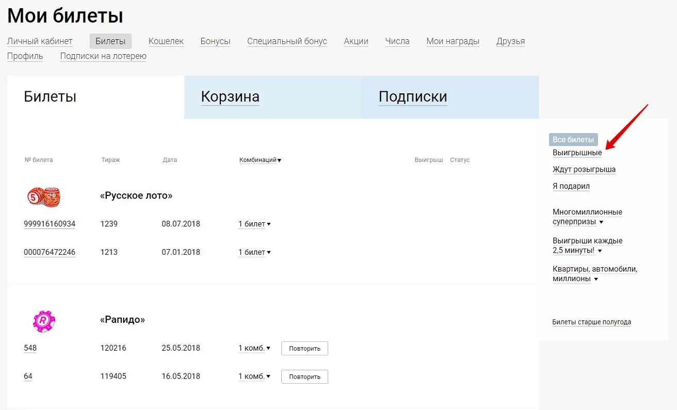Click the № билета column header
The height and width of the screenshot is (410, 677).
[39, 160]
